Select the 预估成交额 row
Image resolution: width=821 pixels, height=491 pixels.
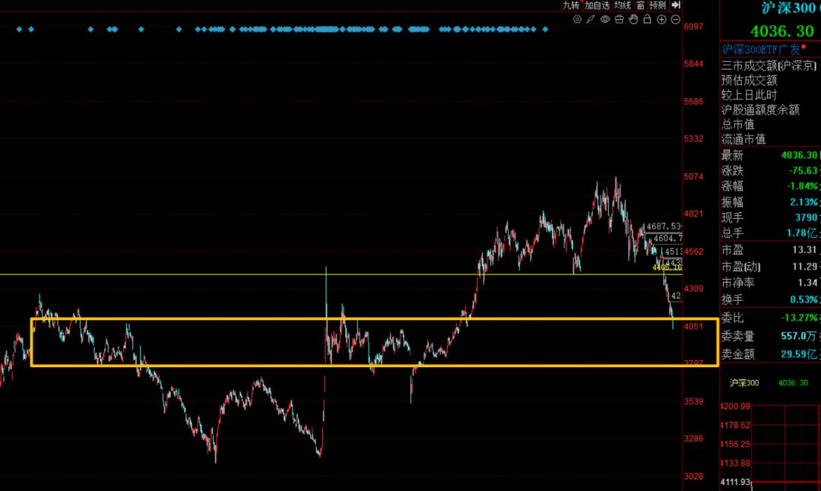[x=750, y=80]
